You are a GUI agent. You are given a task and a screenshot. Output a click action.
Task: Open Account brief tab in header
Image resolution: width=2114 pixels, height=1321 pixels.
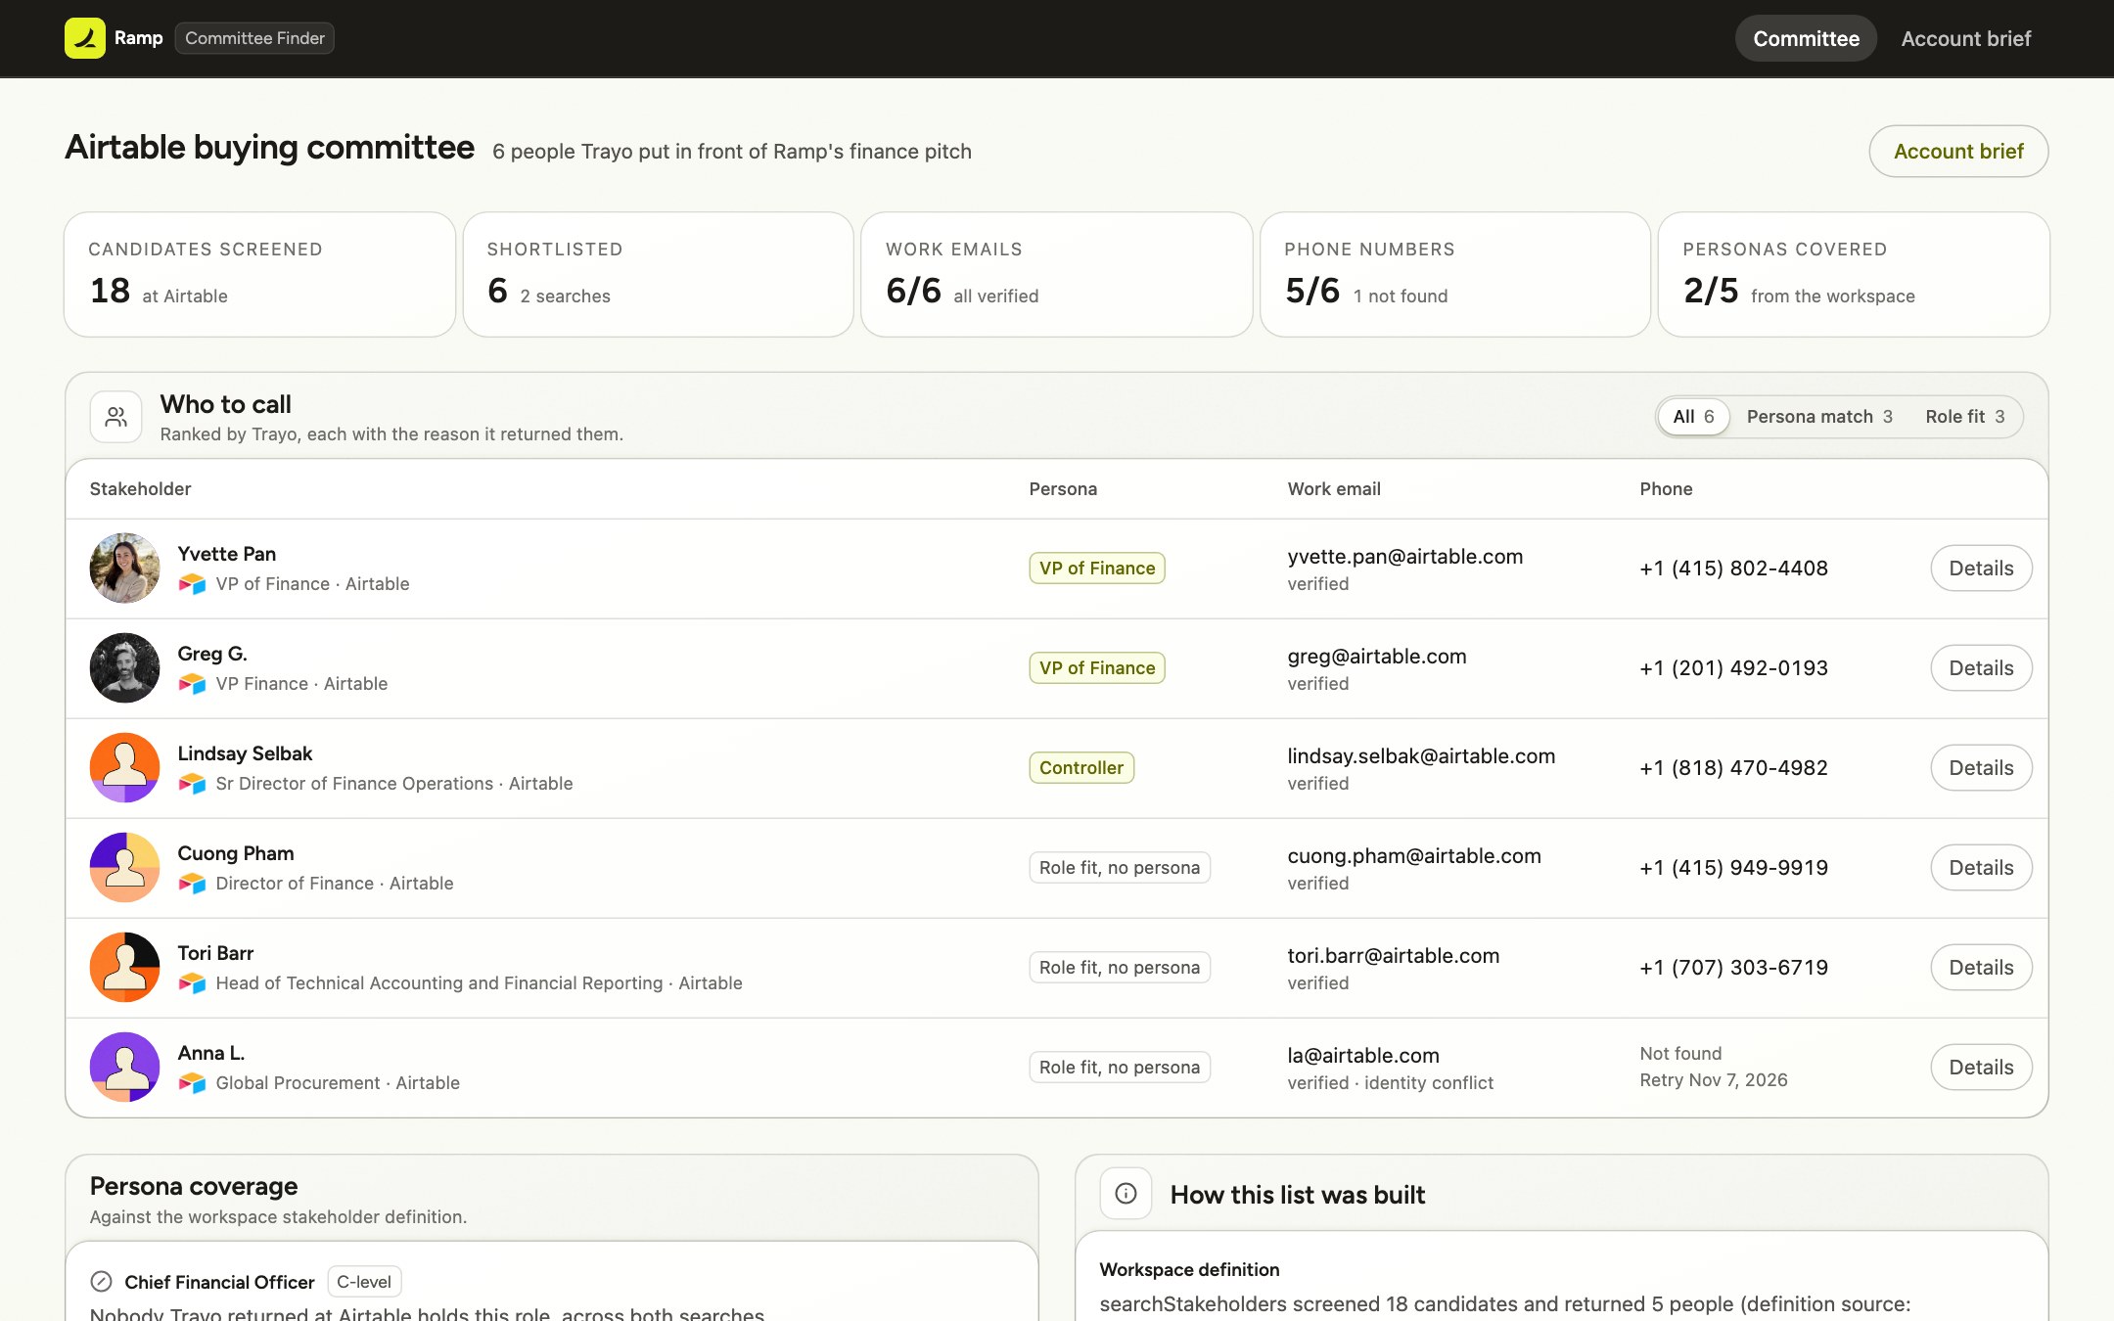click(1965, 38)
